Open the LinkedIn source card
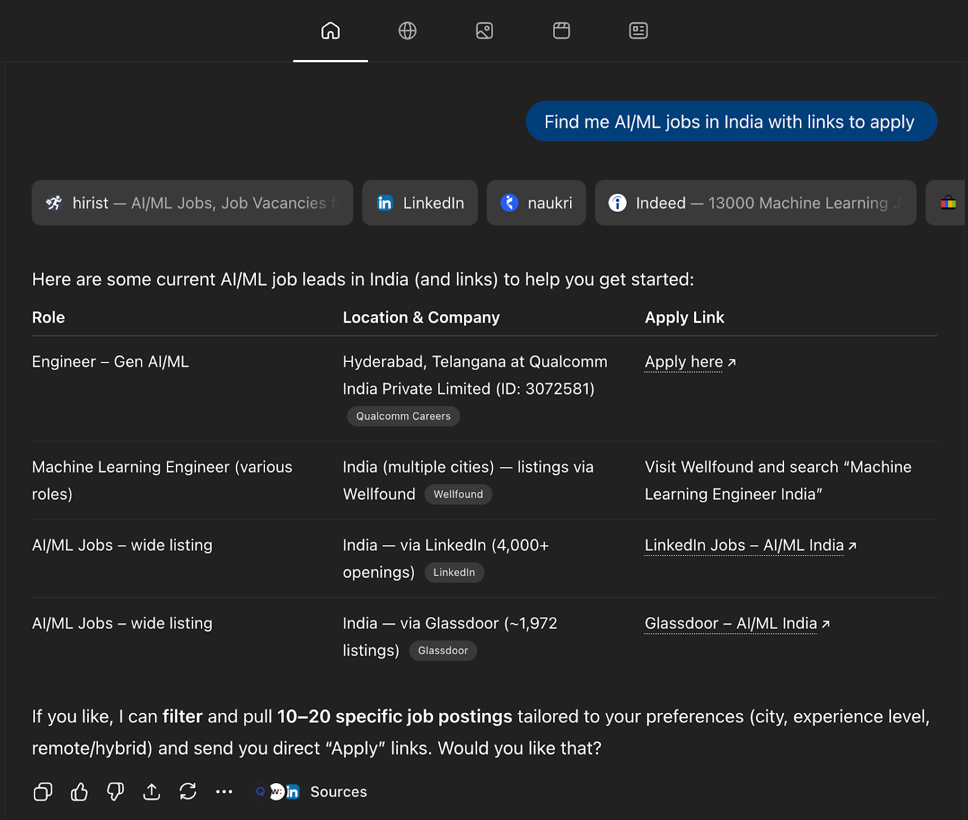The image size is (968, 820). coord(420,203)
